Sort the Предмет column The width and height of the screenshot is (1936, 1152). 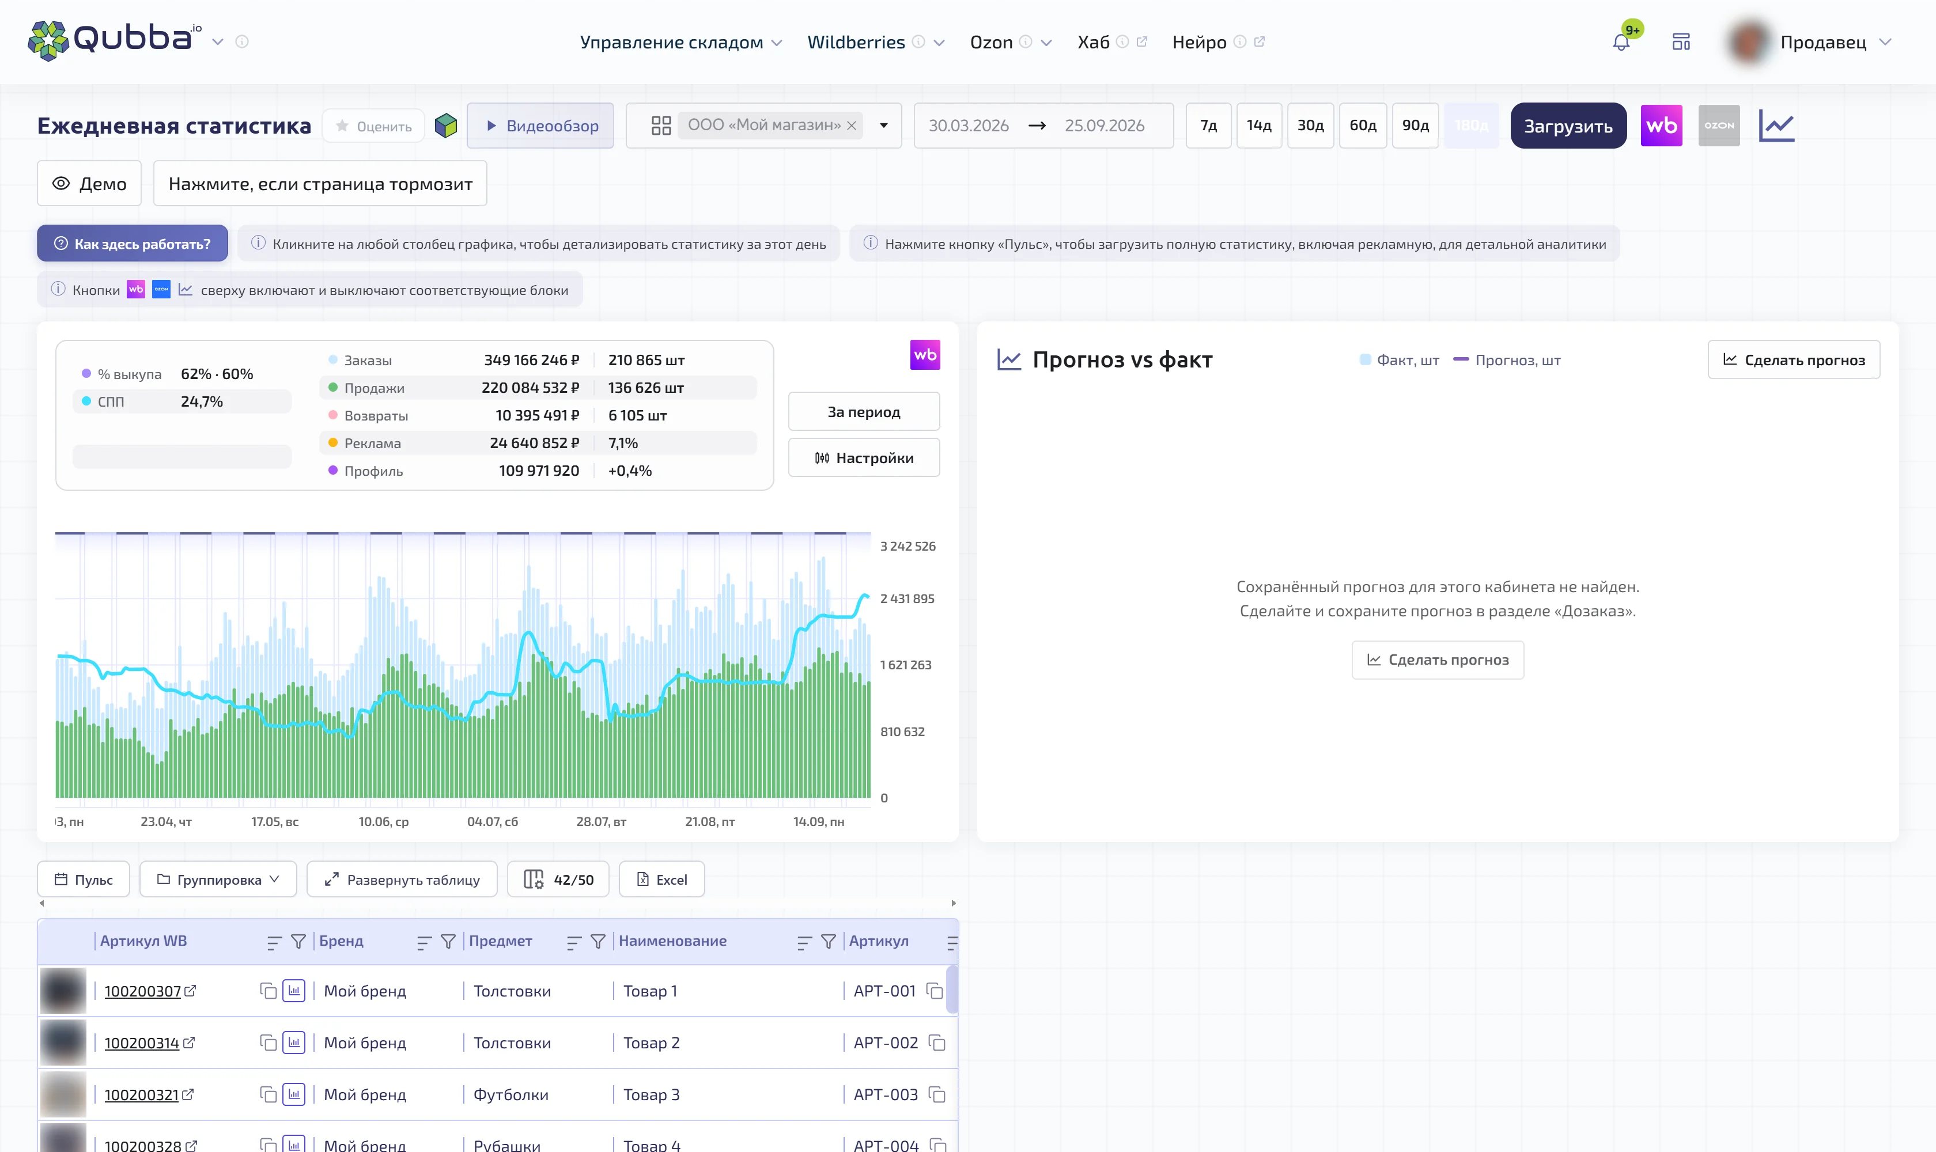574,942
